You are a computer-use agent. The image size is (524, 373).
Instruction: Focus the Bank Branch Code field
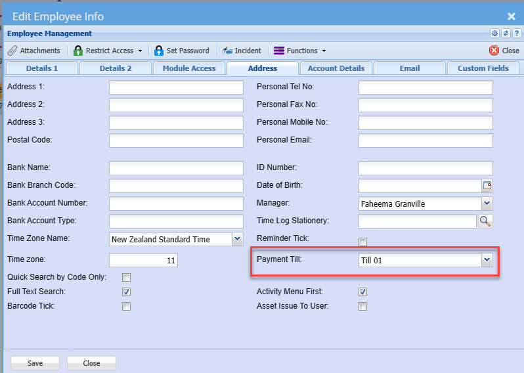176,186
